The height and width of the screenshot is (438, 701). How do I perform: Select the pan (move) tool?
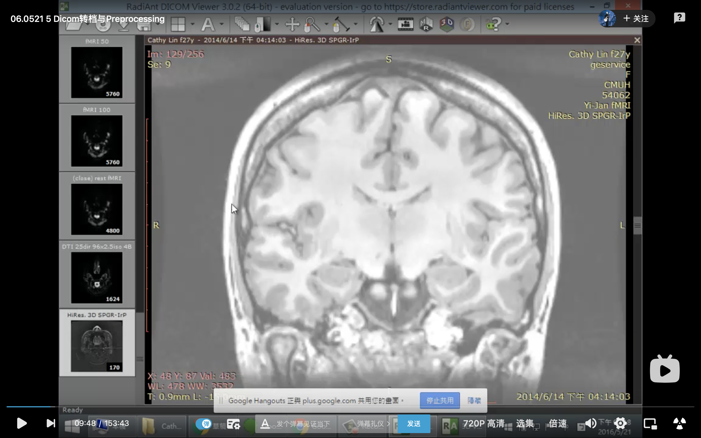pyautogui.click(x=292, y=24)
